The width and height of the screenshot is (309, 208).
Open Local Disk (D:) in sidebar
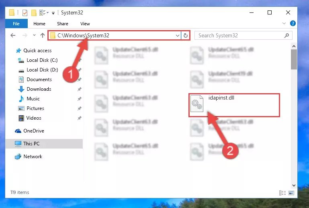click(x=42, y=70)
